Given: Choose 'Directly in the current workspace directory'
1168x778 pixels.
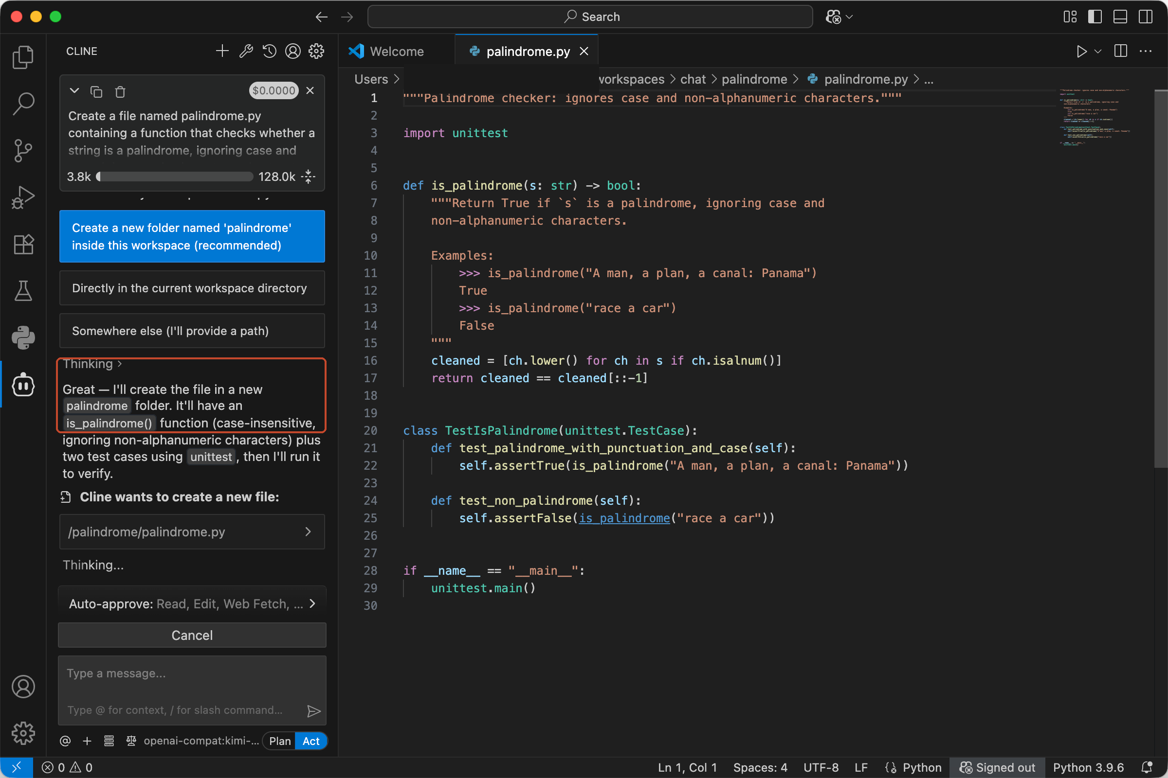Looking at the screenshot, I should (x=192, y=288).
